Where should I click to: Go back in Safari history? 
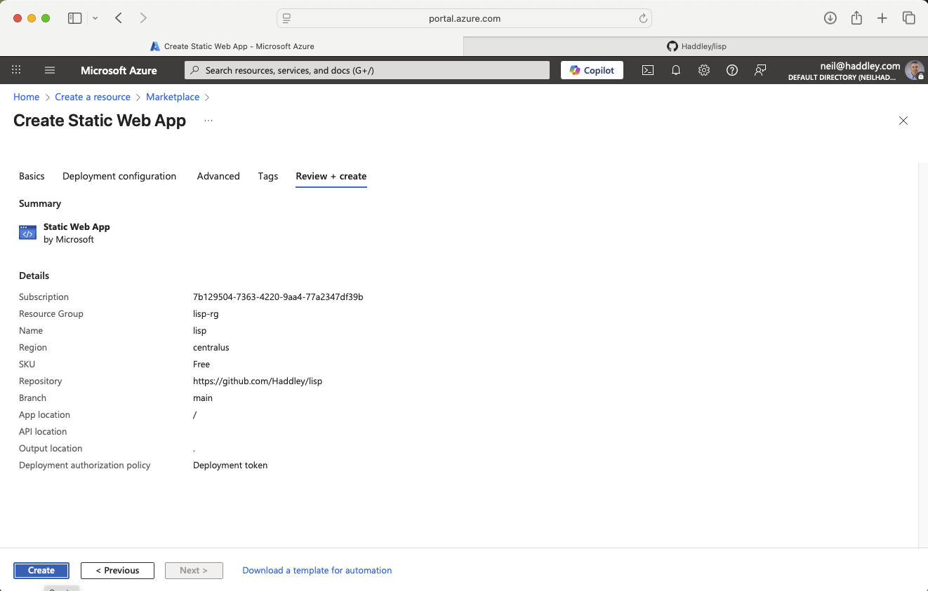coord(119,18)
